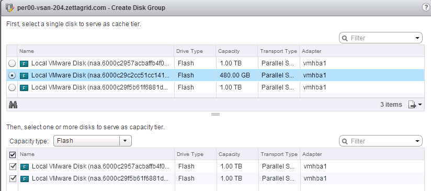Sort cache table by Capacity column

(237, 51)
